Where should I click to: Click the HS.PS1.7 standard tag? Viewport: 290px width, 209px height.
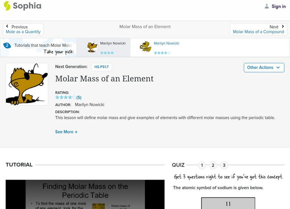coord(101,67)
